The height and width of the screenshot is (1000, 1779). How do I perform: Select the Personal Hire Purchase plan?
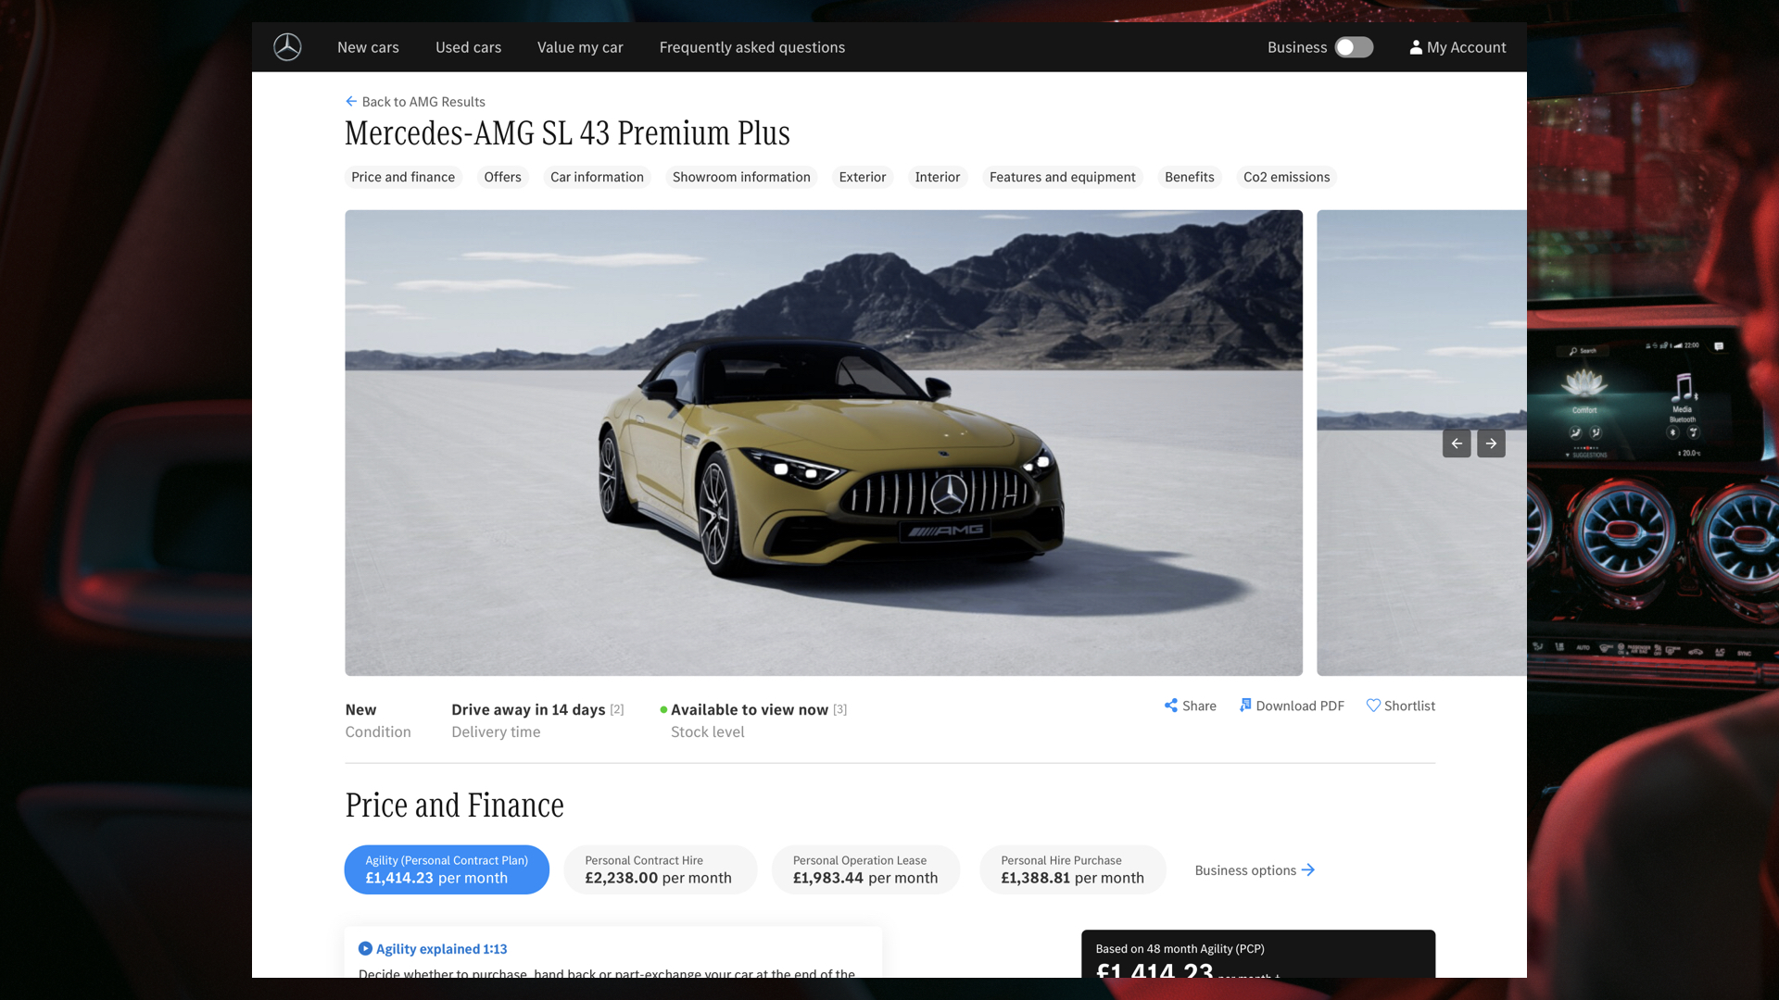click(x=1072, y=869)
